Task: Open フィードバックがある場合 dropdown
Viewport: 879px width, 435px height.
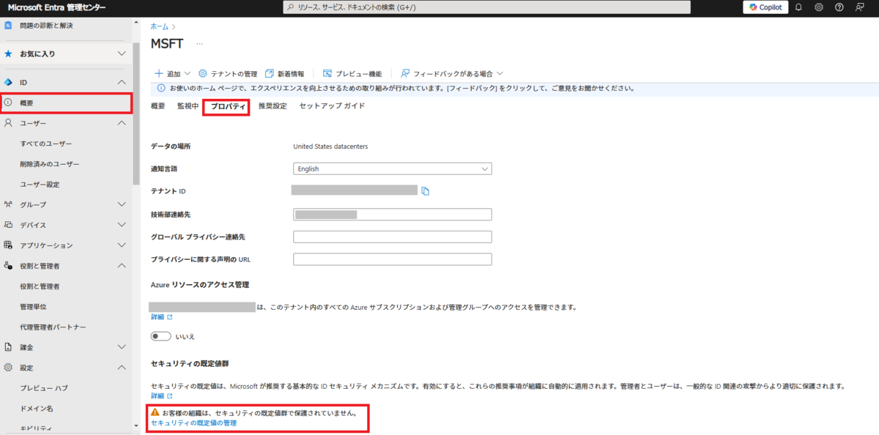Action: tap(452, 74)
